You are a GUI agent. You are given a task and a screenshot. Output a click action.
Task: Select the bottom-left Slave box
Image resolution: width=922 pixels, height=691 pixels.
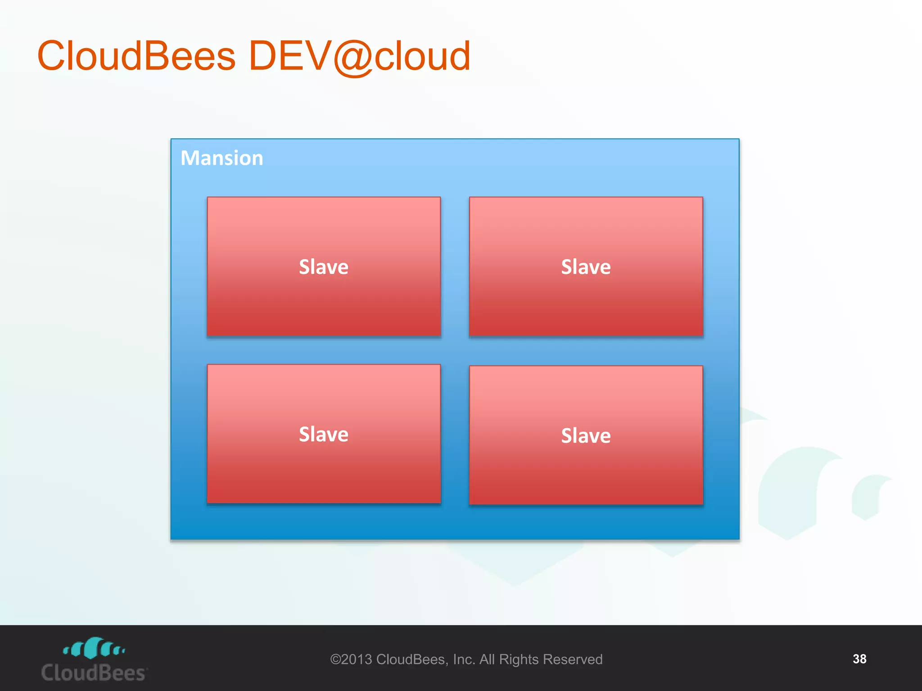click(324, 434)
